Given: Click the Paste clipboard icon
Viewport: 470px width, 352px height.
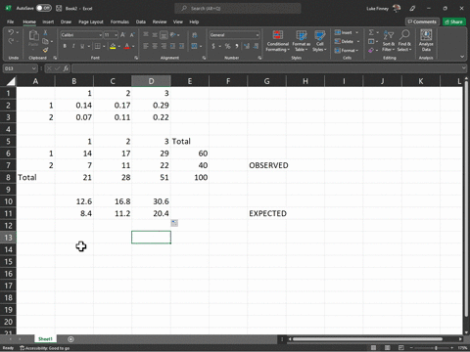Looking at the screenshot, I should tap(33, 36).
